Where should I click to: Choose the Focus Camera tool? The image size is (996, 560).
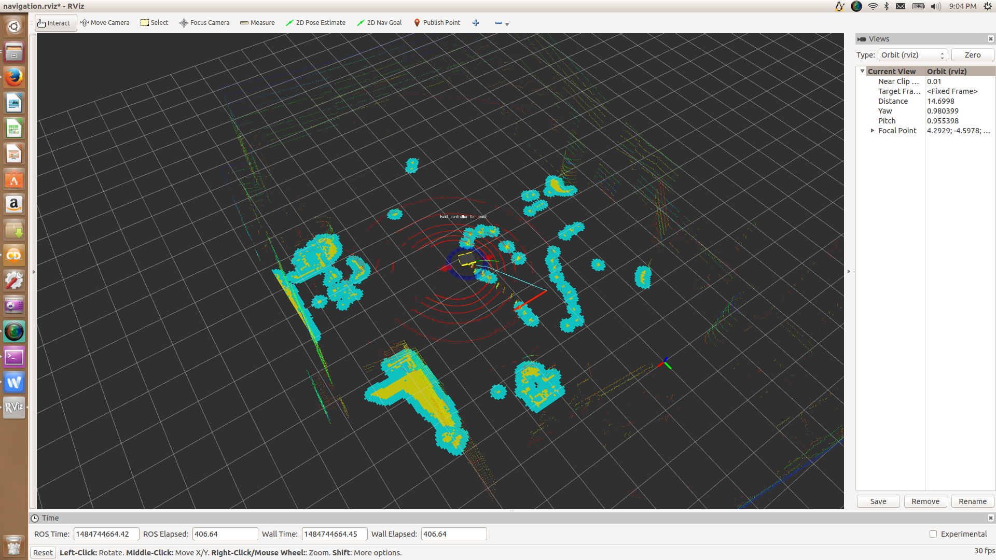point(204,23)
